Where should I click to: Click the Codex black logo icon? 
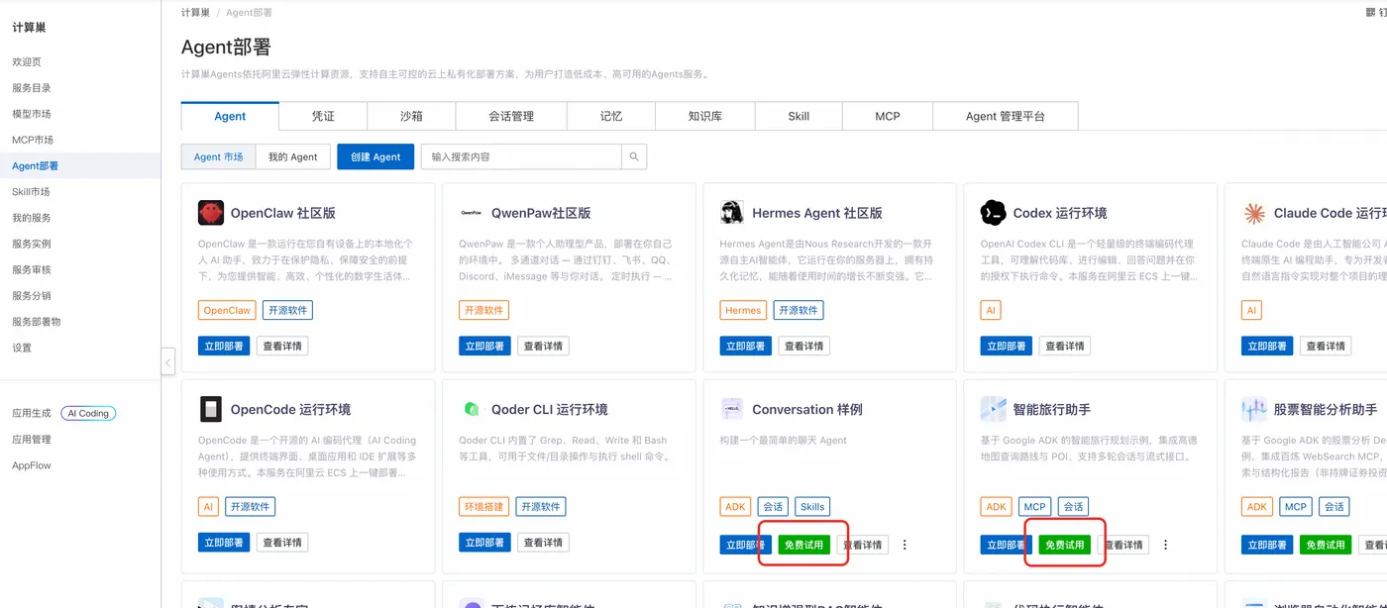pos(993,213)
